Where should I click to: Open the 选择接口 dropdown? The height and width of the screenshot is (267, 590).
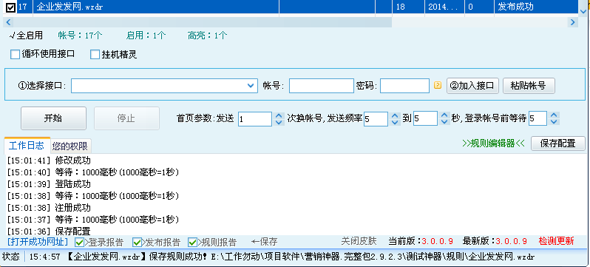(251, 86)
